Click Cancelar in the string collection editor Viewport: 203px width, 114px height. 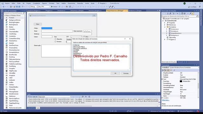[x=126, y=73]
